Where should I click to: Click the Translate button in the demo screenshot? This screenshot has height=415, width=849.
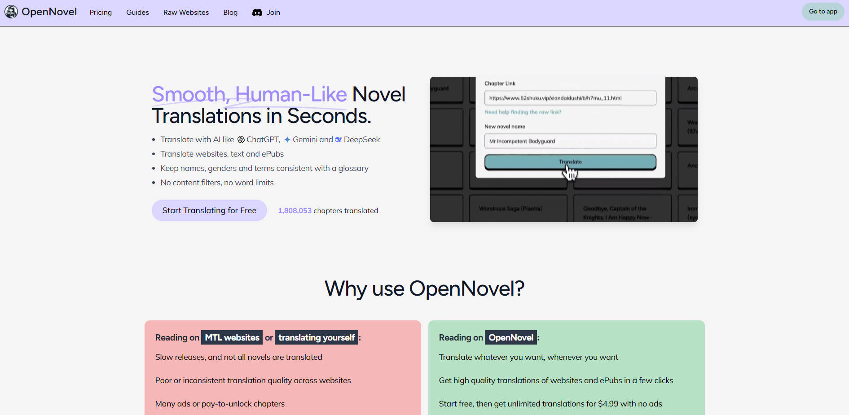[570, 162]
